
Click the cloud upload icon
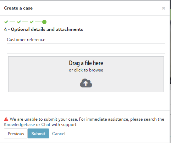pos(86,83)
